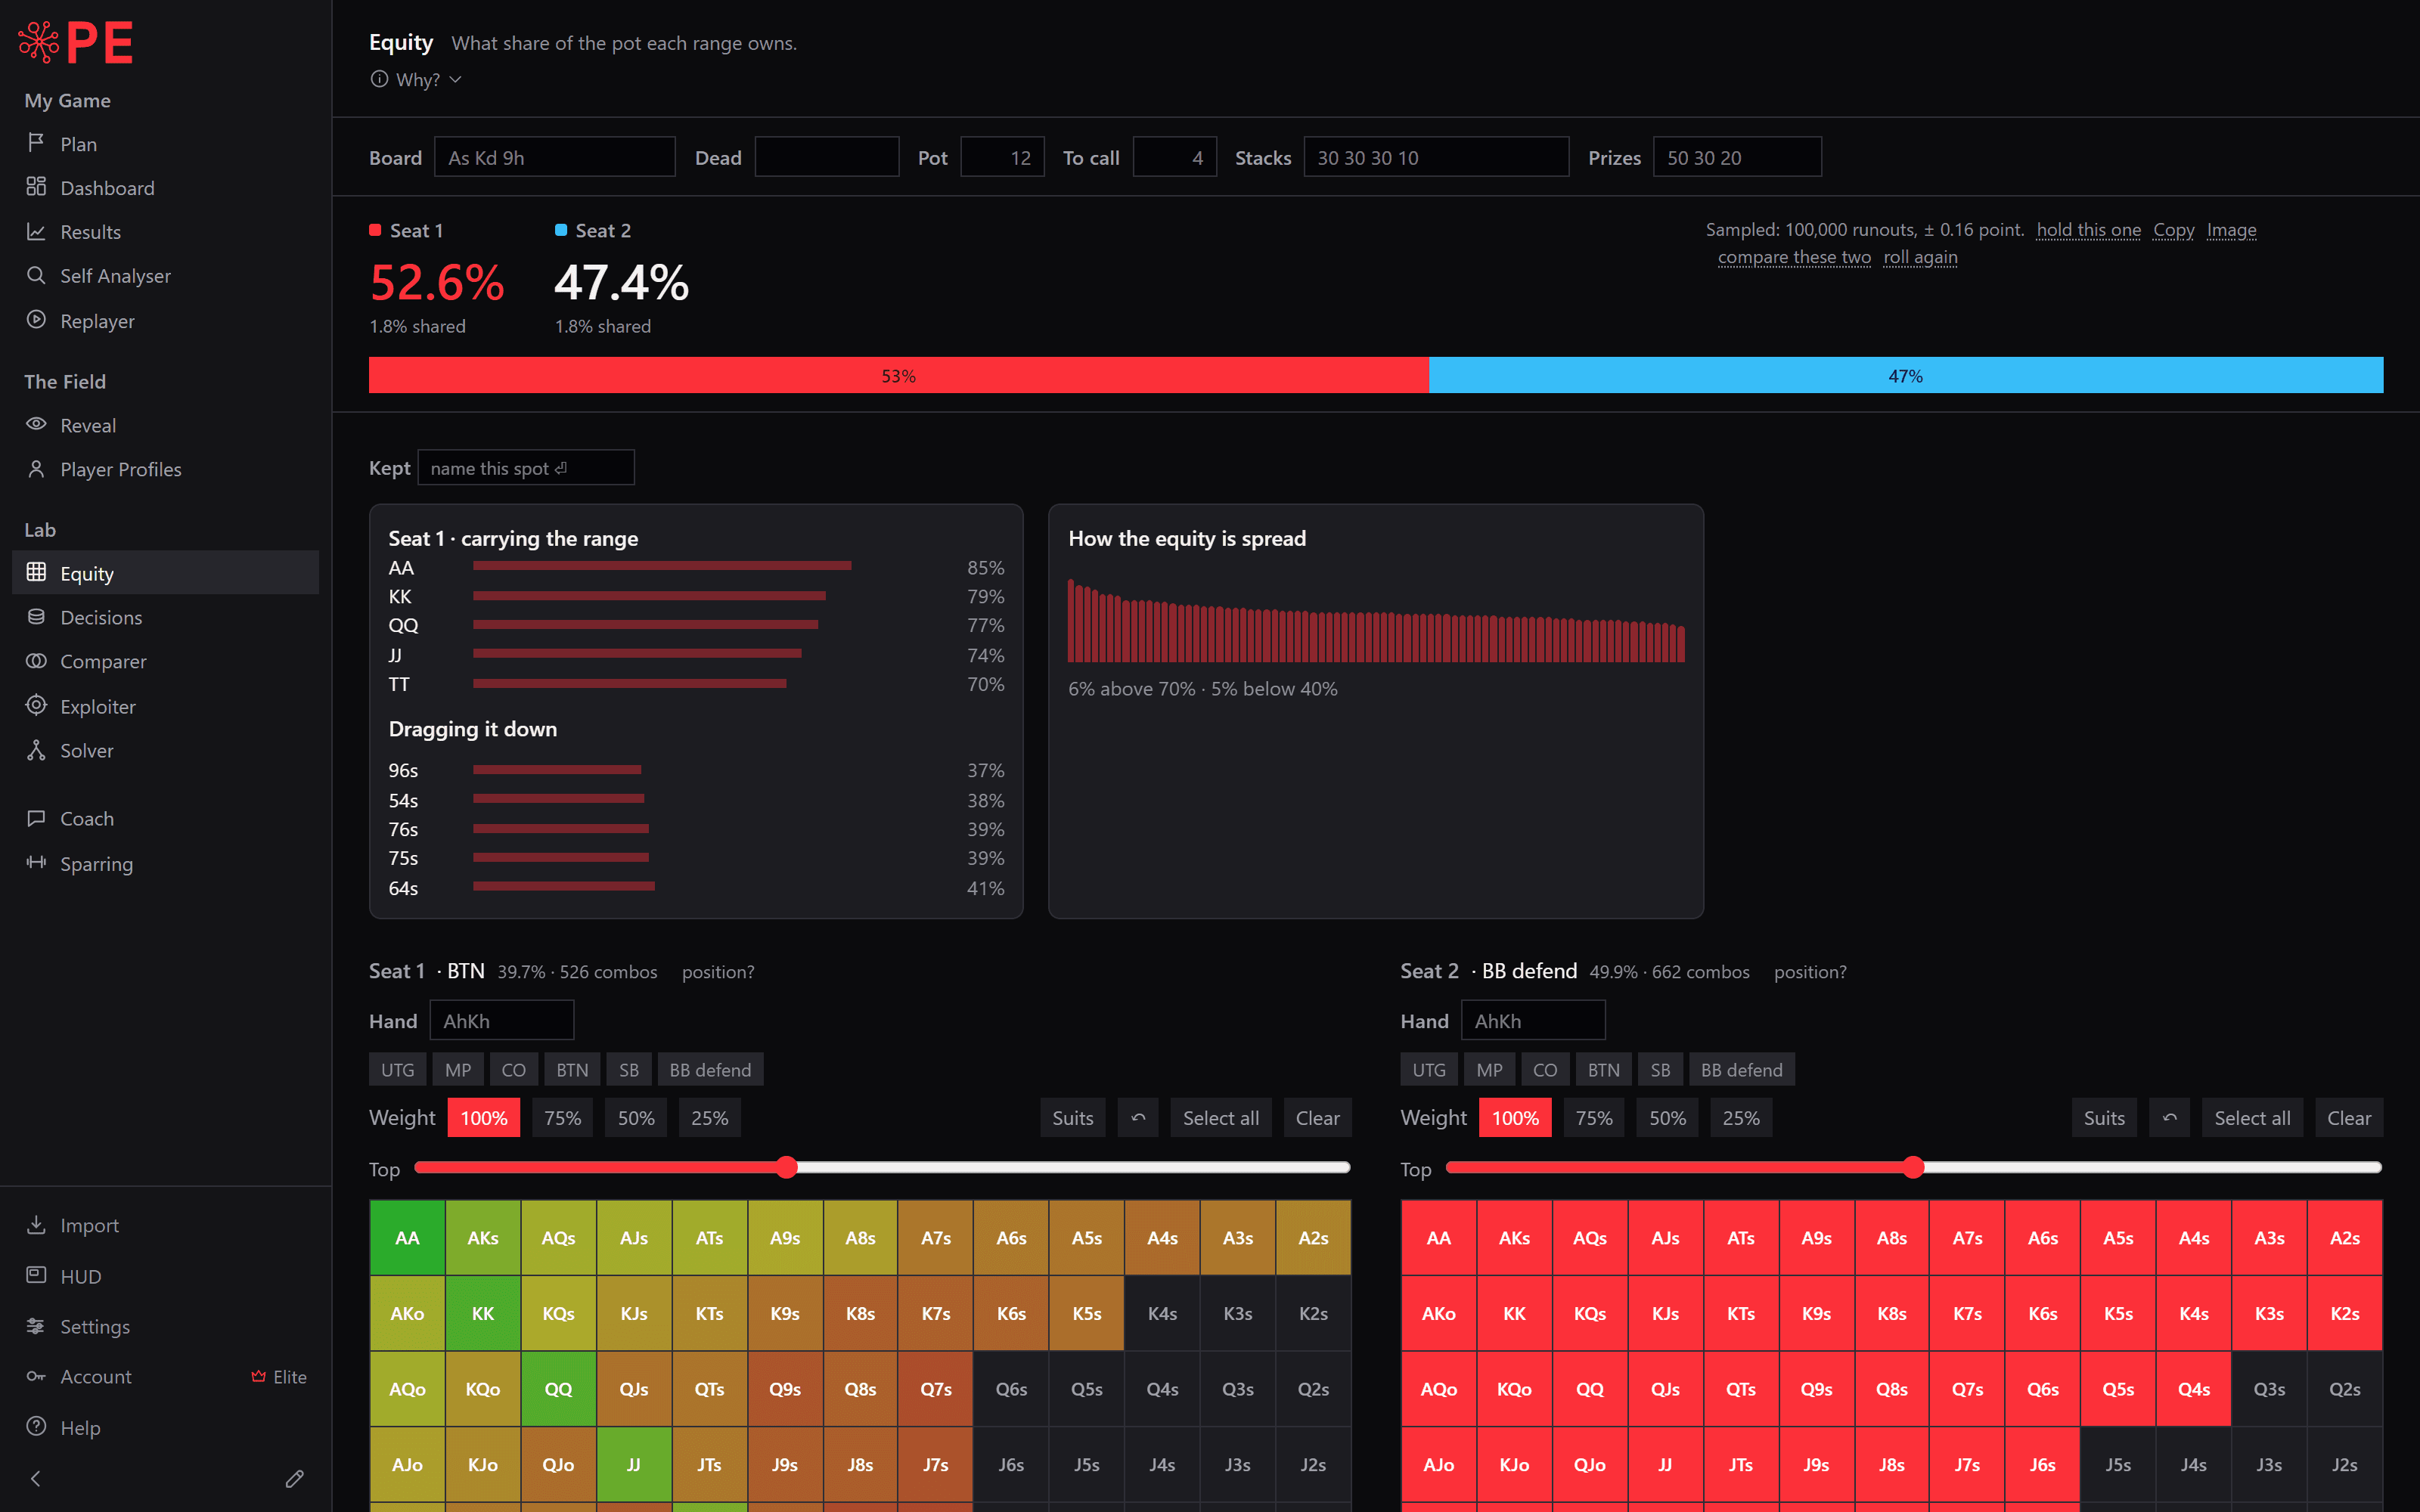Open Dashboard via its grid icon

pyautogui.click(x=36, y=187)
